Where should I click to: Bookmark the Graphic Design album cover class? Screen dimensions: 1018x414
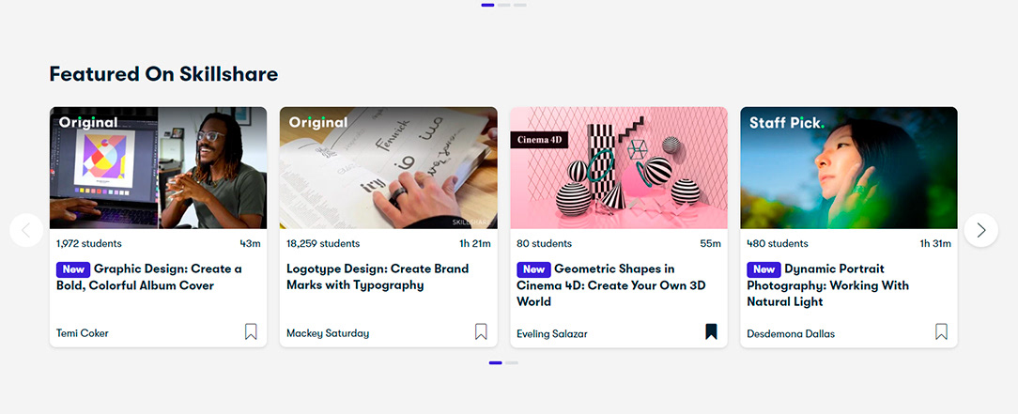click(251, 331)
